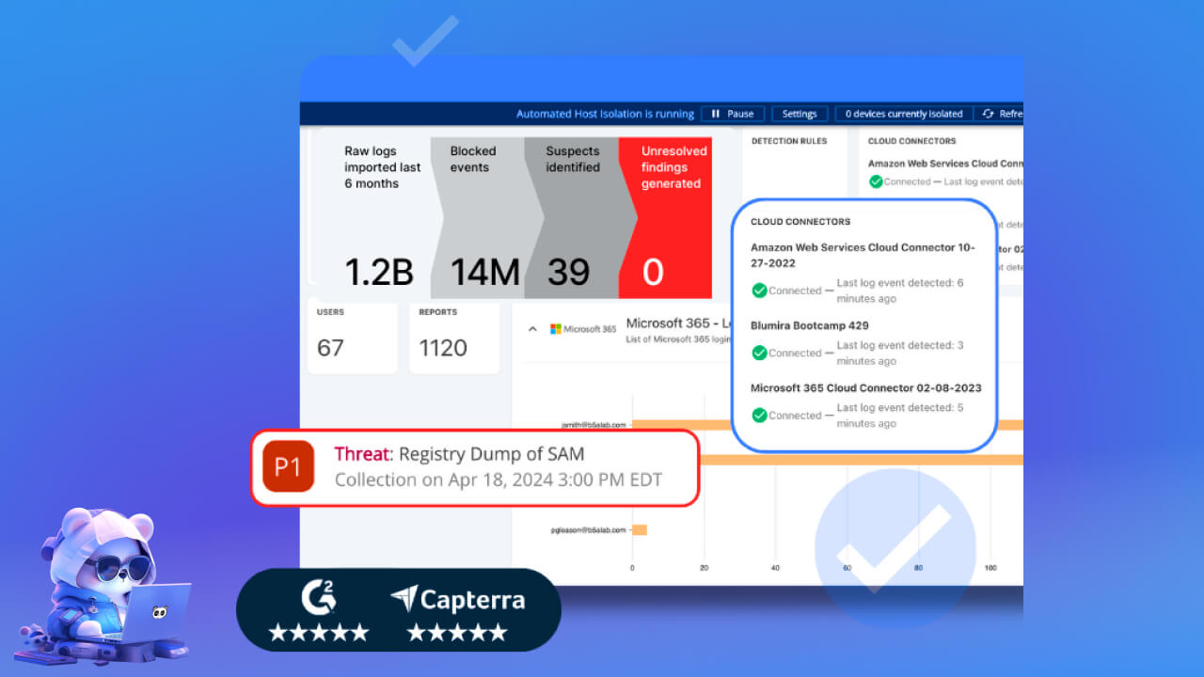Click 'Last log event detected: 3 minutes ago'
The image size is (1204, 677).
tap(900, 353)
